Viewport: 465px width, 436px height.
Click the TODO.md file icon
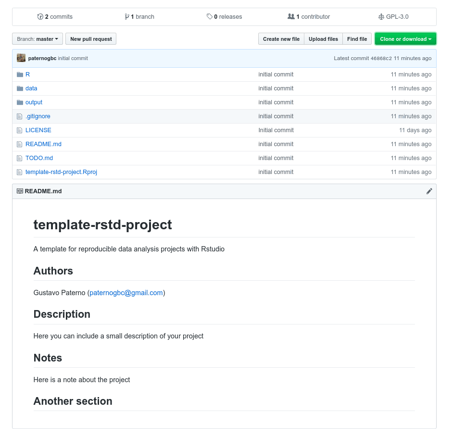pos(20,158)
